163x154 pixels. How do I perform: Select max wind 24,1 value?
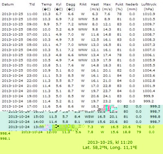click(x=107, y=96)
